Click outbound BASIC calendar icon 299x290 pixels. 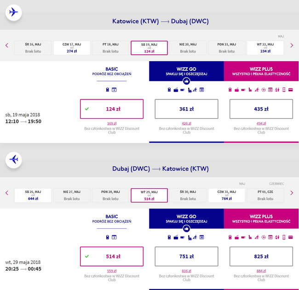pos(114,90)
